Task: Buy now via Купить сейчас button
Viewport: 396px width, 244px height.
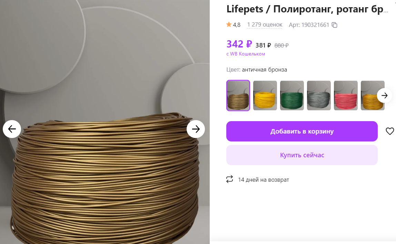Action: [x=302, y=155]
